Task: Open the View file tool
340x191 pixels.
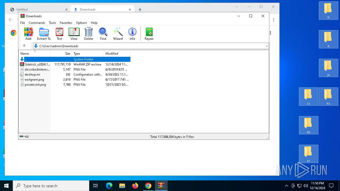Action: pyautogui.click(x=74, y=34)
